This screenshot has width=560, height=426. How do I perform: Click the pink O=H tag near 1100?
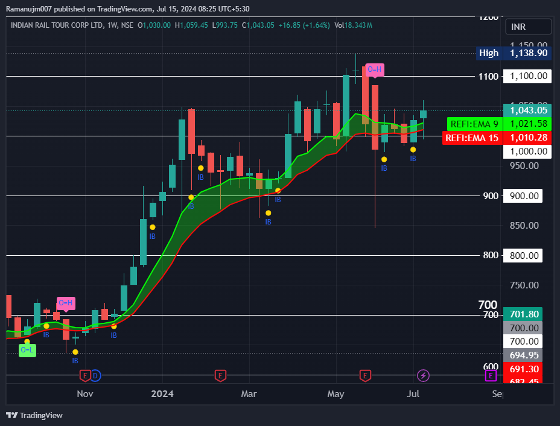tap(375, 69)
